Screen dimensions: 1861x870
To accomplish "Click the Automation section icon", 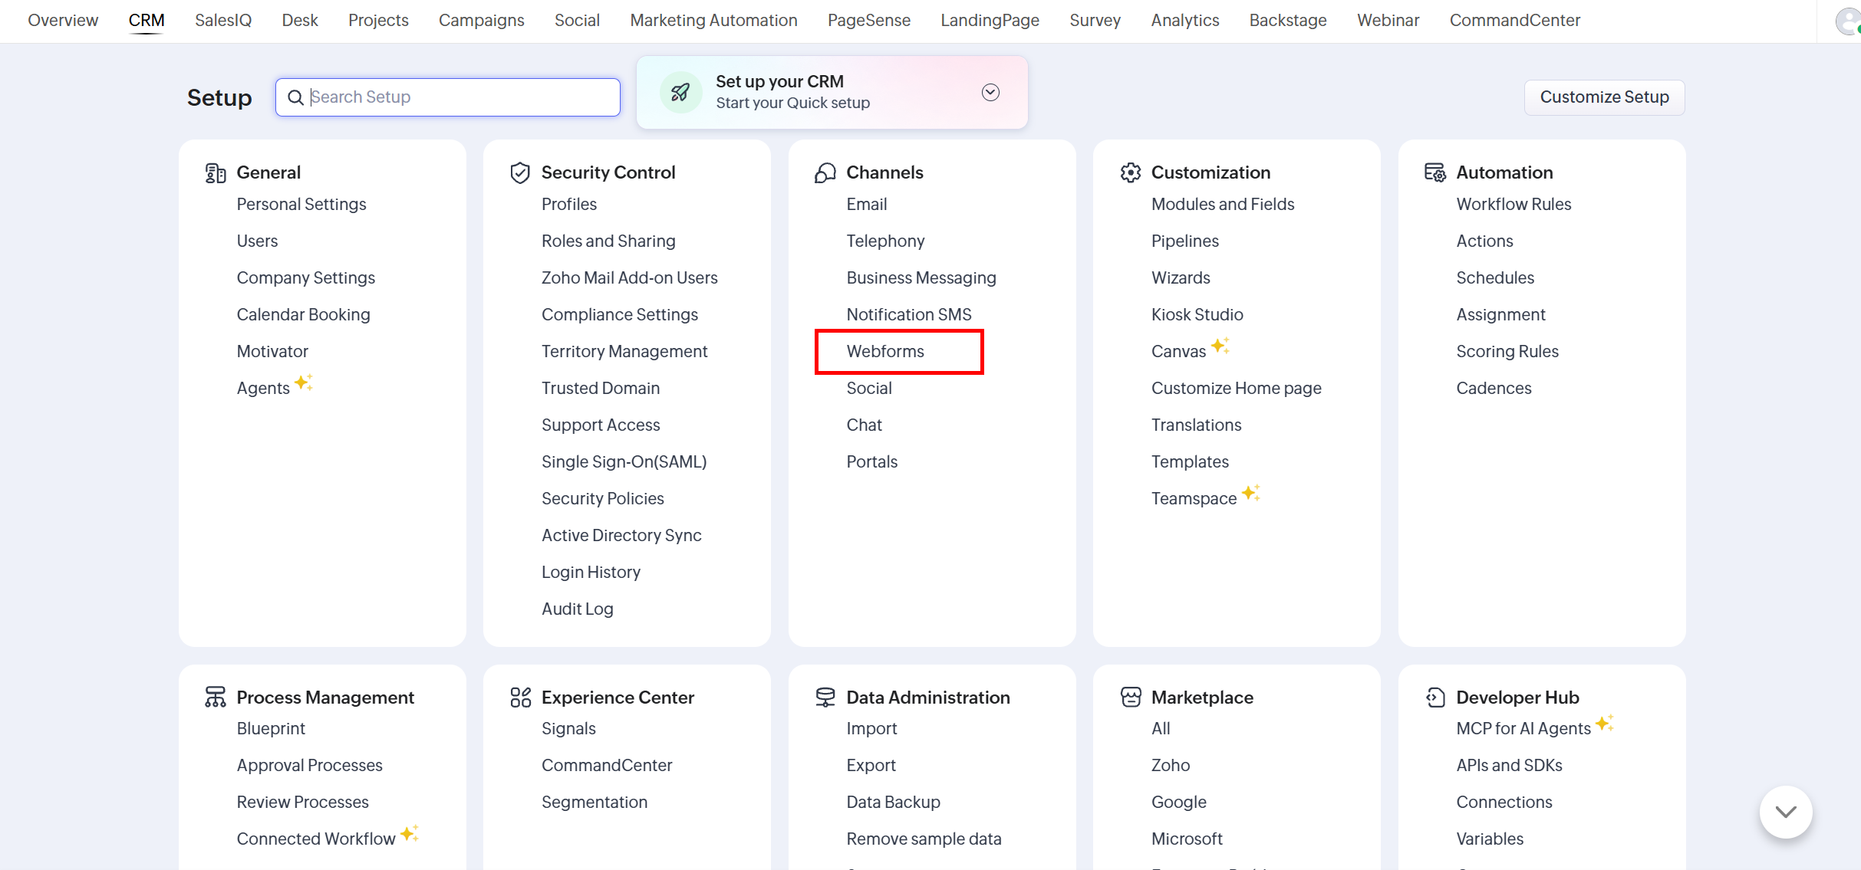I will [1435, 173].
